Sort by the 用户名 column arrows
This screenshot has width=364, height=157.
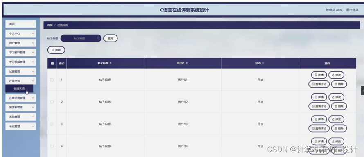pyautogui.click(x=187, y=63)
